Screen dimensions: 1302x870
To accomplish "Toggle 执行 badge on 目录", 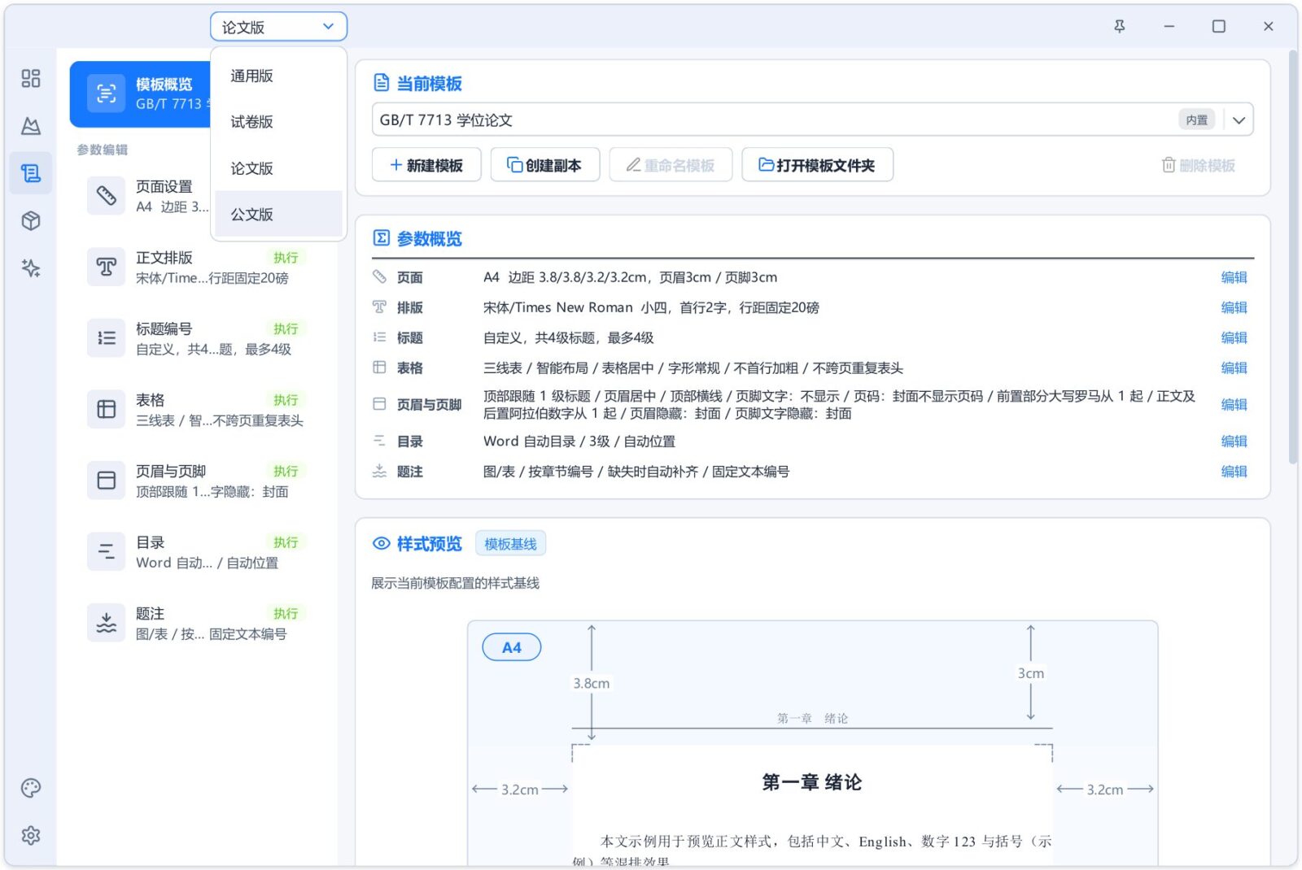I will click(x=286, y=542).
